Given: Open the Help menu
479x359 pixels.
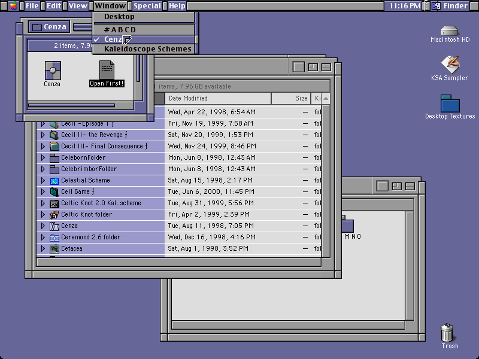Looking at the screenshot, I should coord(177,5).
